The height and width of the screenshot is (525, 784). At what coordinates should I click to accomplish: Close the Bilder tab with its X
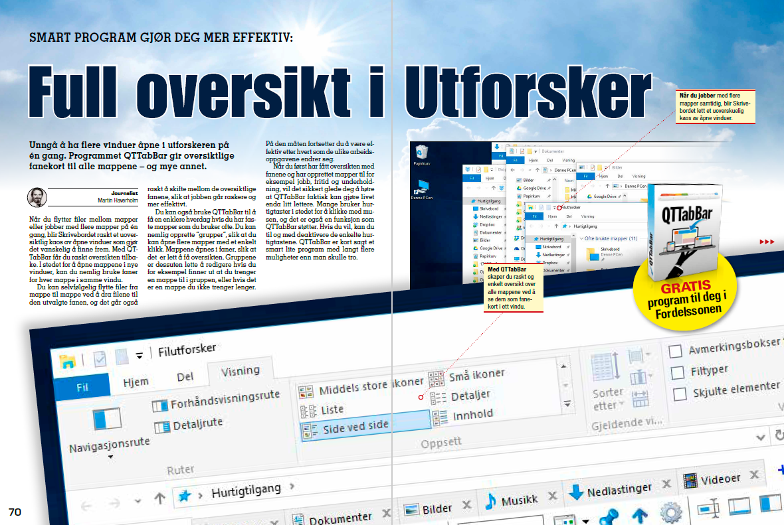[x=466, y=505]
